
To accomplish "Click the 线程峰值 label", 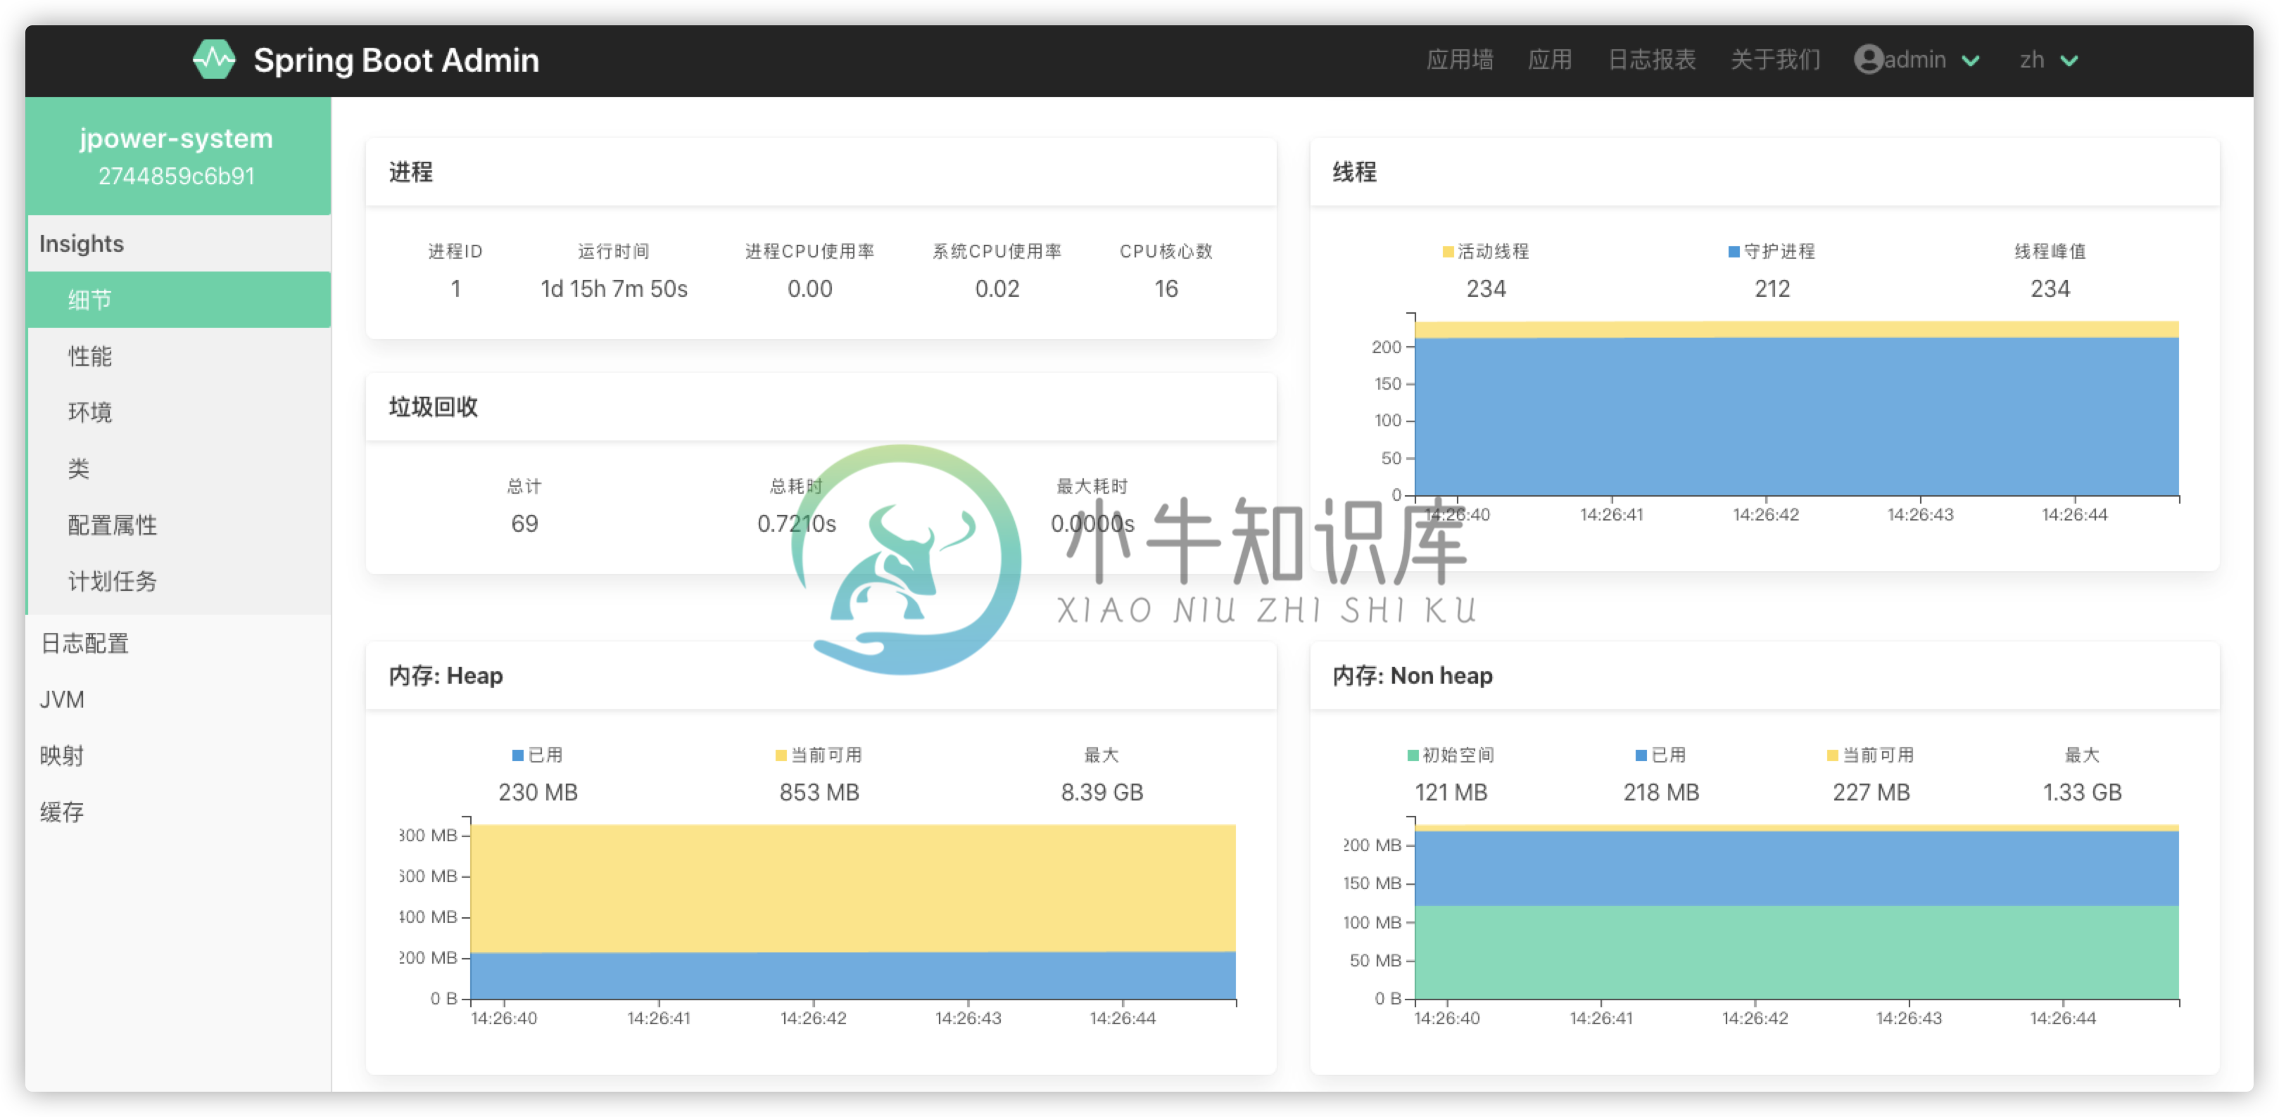I will click(2050, 252).
